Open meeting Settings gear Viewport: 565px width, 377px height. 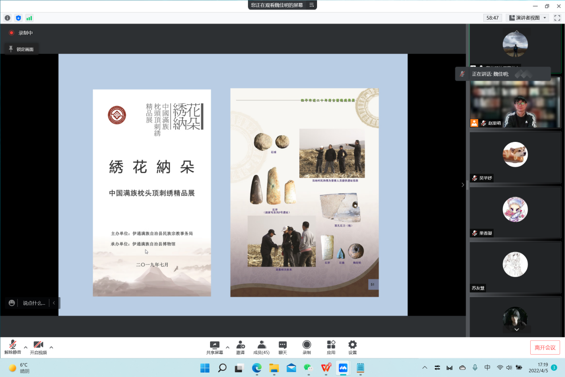(352, 348)
